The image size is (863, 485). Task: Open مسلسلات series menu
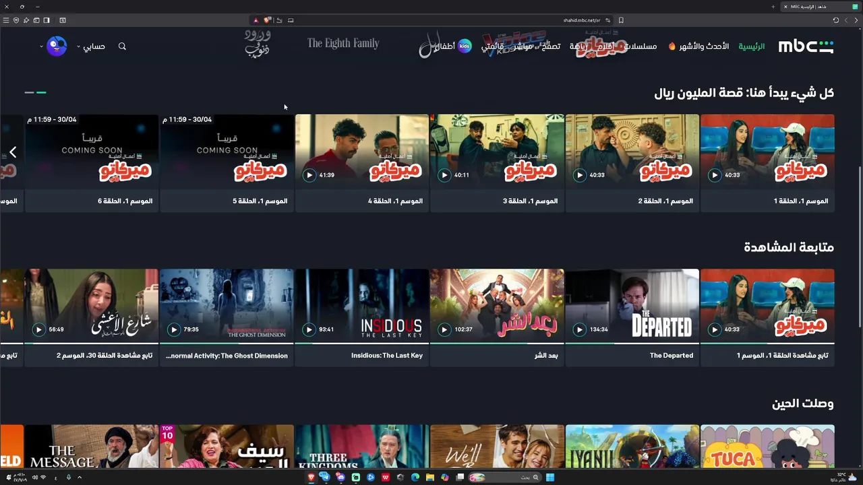click(641, 46)
